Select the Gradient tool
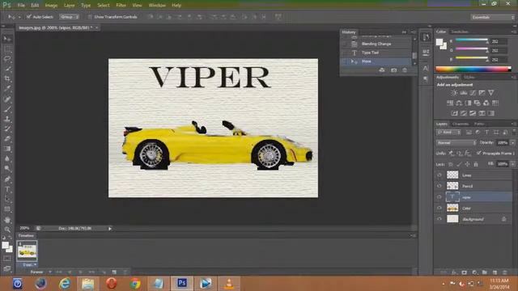The image size is (518, 291). pos(7,149)
